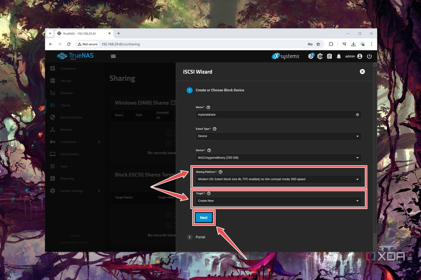Open browser downloads icon
Image resolution: width=421 pixels, height=280 pixels.
coord(353,44)
